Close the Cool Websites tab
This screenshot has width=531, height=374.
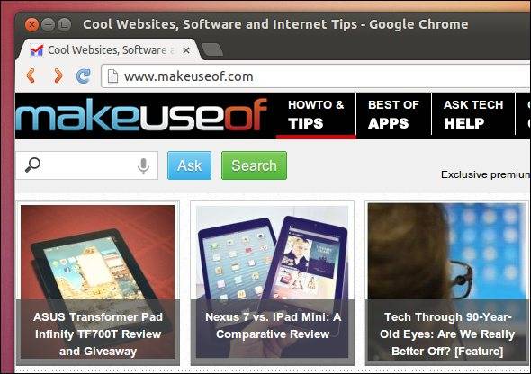[x=186, y=50]
